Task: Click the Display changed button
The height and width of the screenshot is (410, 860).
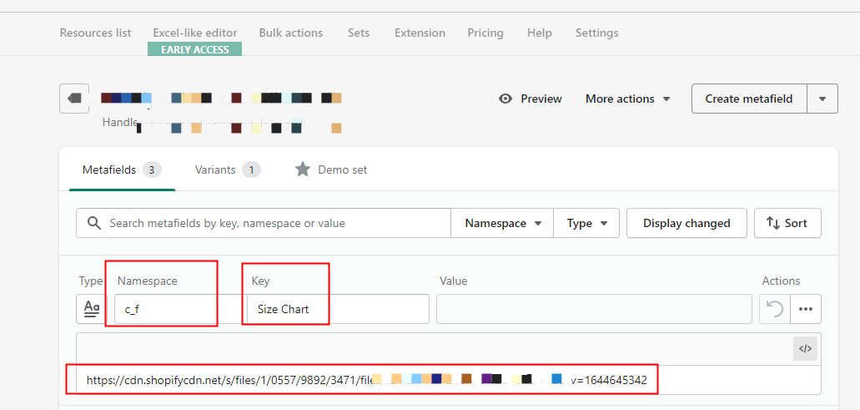Action: pyautogui.click(x=686, y=223)
